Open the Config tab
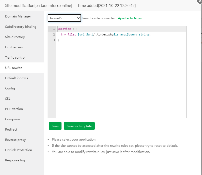202x175 pixels. 10,88
